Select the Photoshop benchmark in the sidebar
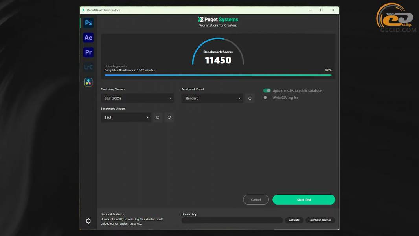The image size is (419, 236). pos(88,23)
